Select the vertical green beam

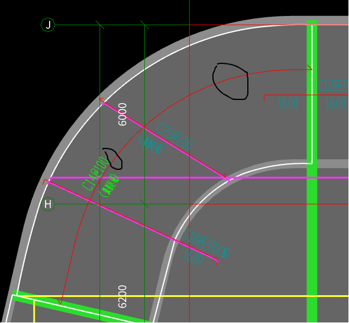coord(312,172)
